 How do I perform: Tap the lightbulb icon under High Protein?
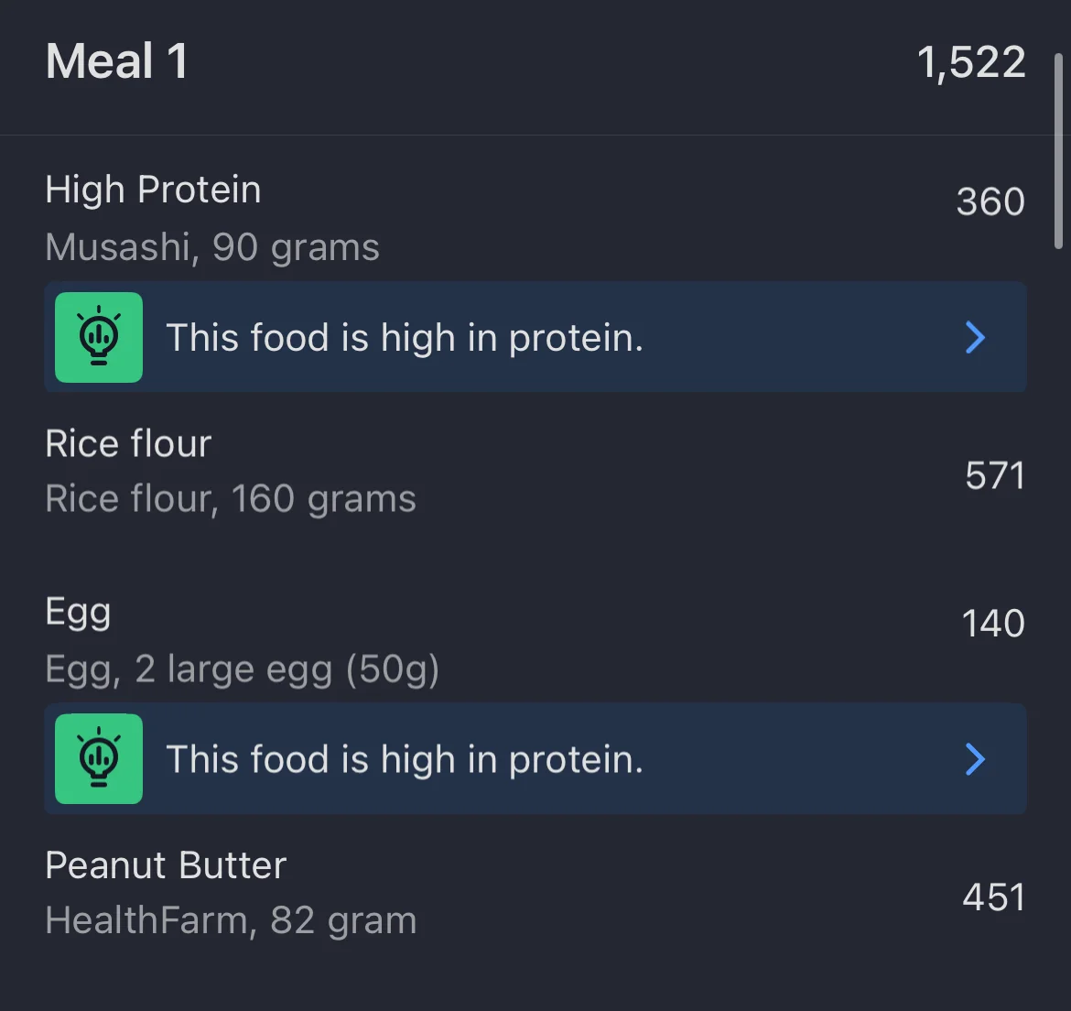click(99, 337)
